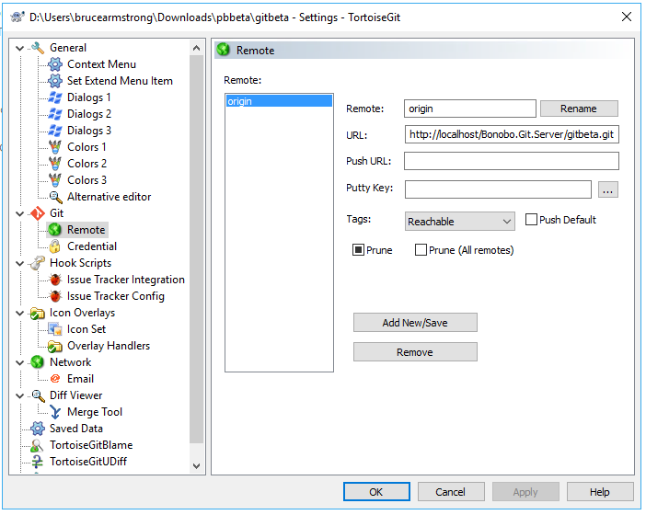Click the Cancel button

click(x=451, y=492)
